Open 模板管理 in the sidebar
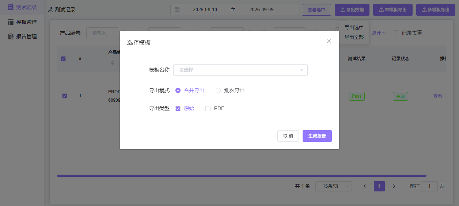The image size is (459, 206). click(22, 22)
